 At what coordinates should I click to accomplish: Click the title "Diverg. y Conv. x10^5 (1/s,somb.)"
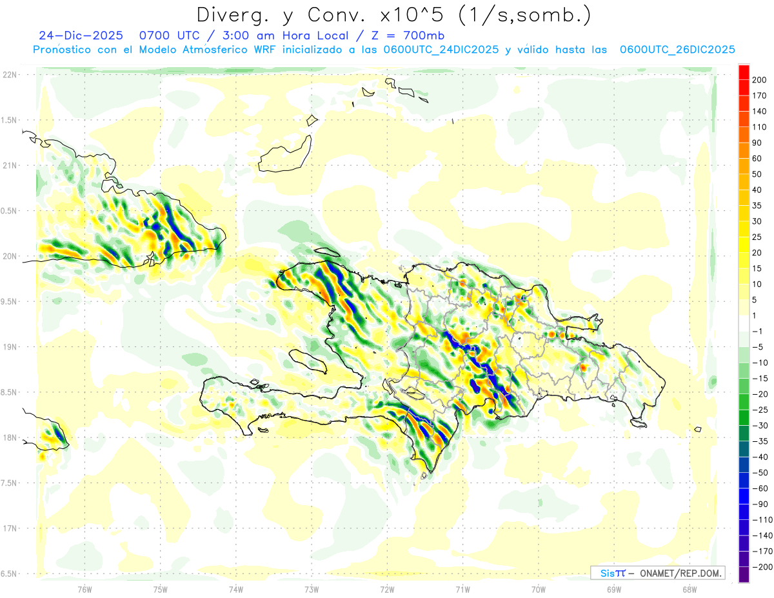tap(393, 15)
